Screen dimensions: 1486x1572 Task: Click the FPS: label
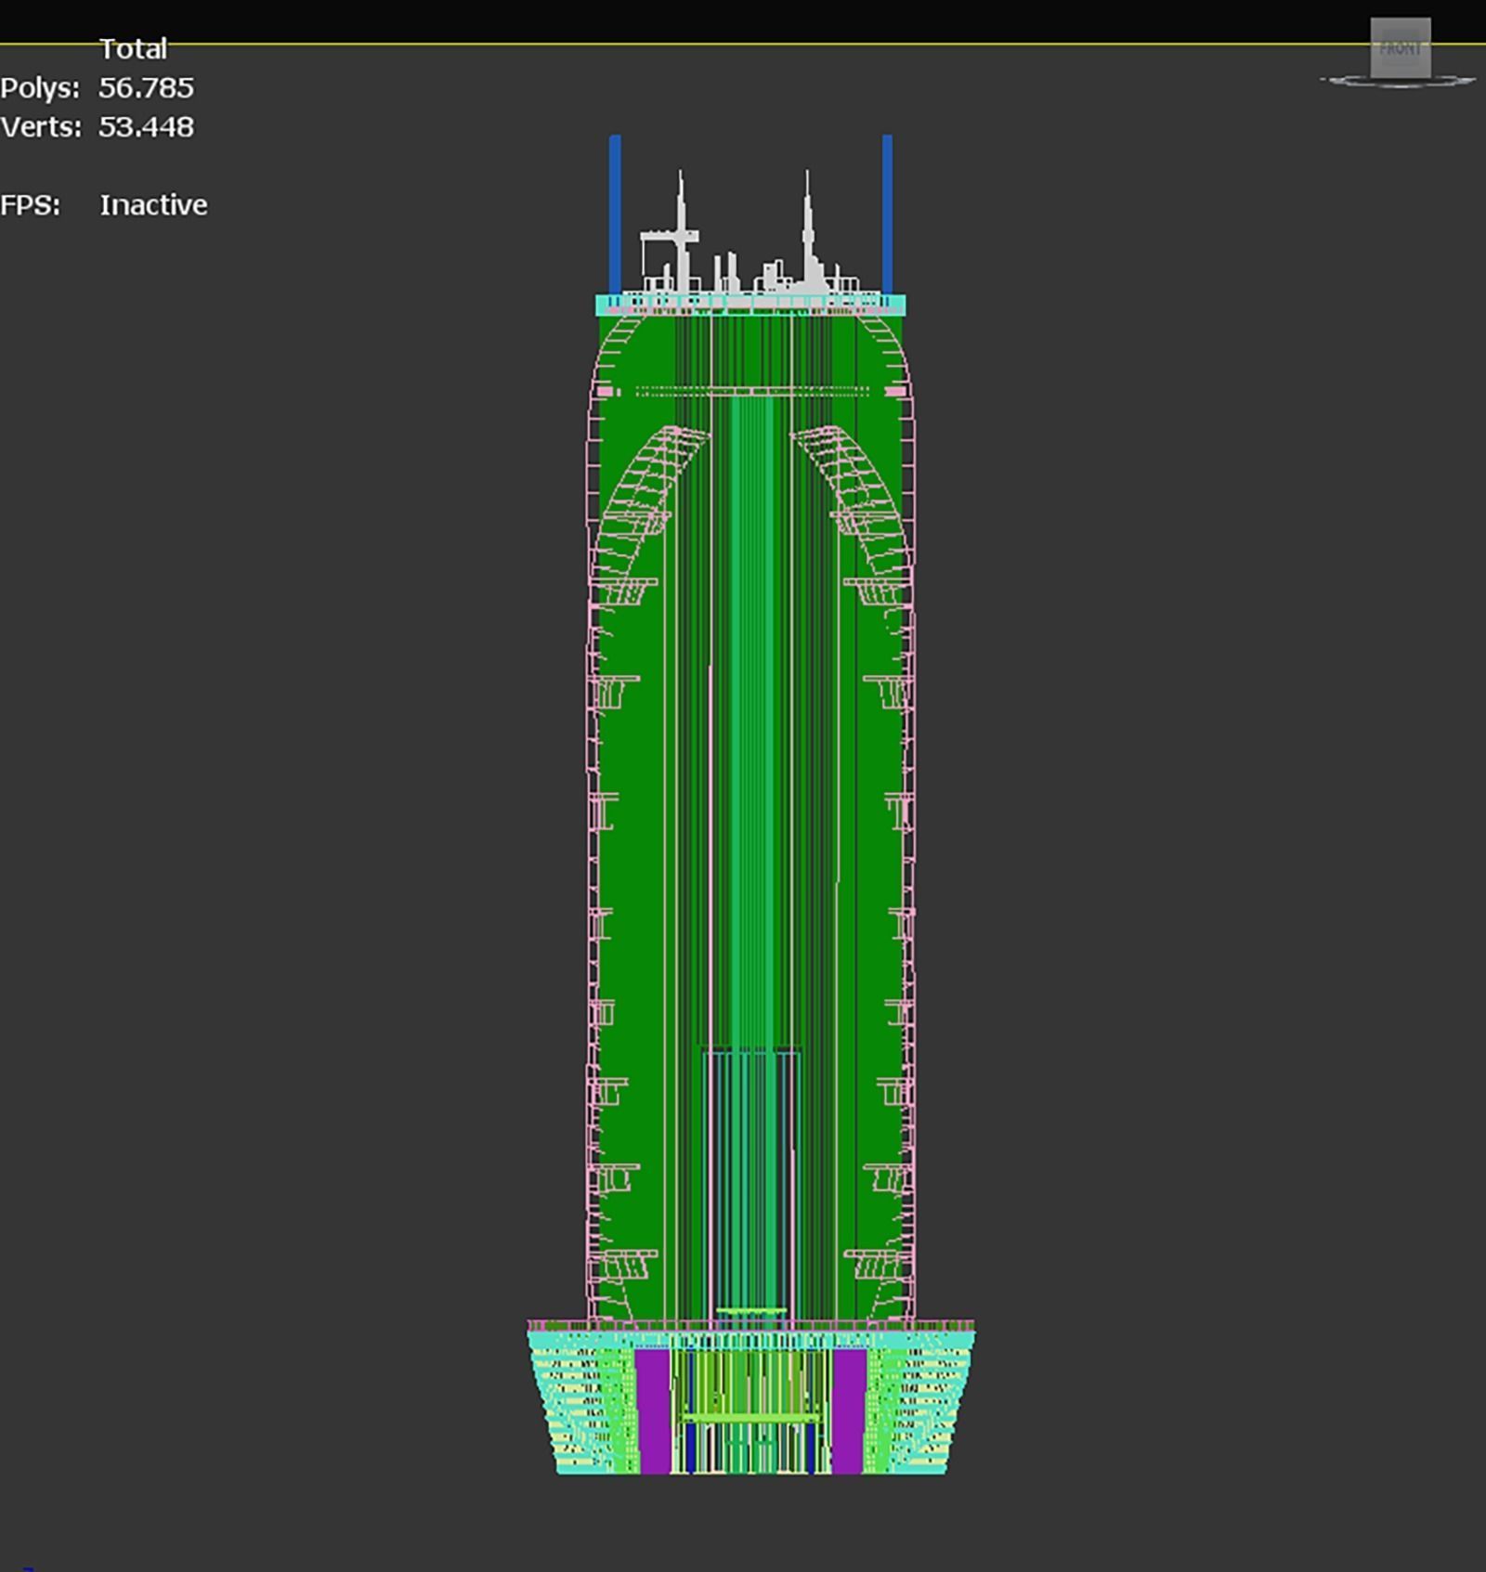click(x=31, y=205)
